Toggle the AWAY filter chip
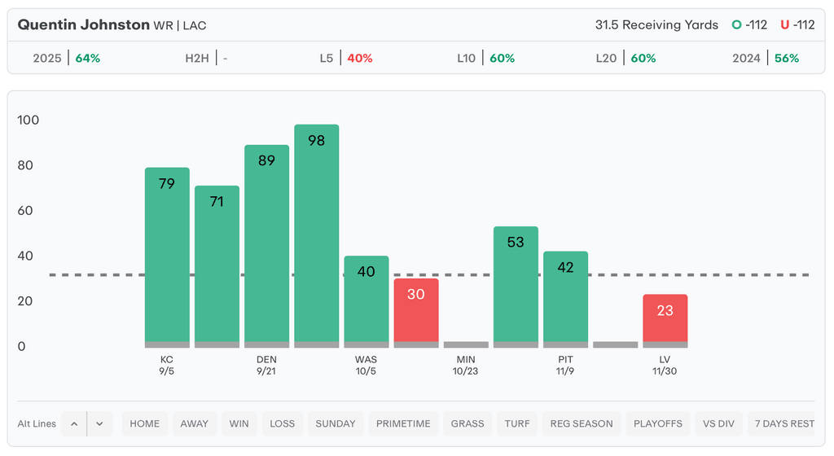834x456 pixels. (195, 423)
